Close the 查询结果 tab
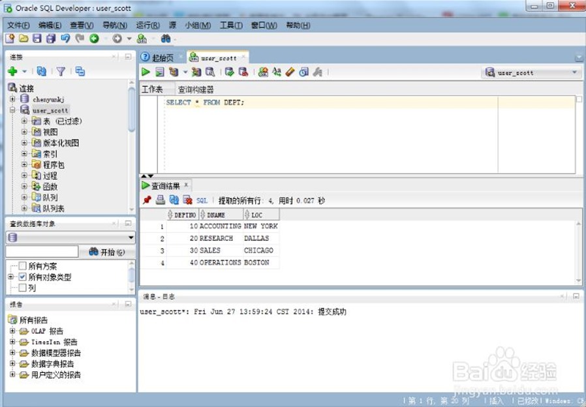 pyautogui.click(x=186, y=185)
